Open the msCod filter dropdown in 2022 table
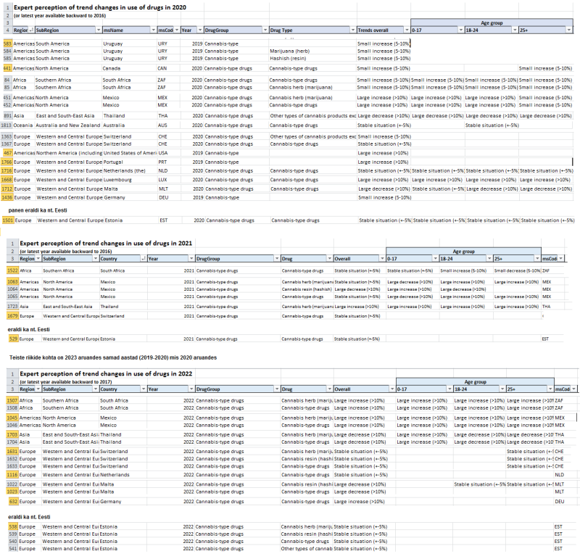 576,390
